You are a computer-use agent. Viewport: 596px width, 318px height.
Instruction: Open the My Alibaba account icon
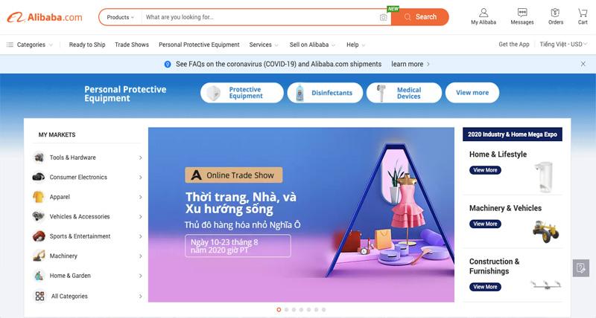pos(484,16)
